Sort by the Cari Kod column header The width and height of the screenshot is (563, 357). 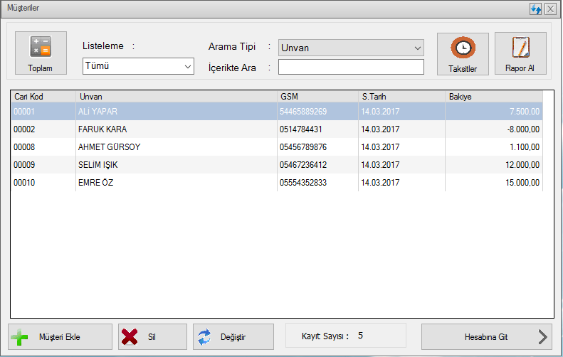pyautogui.click(x=42, y=96)
